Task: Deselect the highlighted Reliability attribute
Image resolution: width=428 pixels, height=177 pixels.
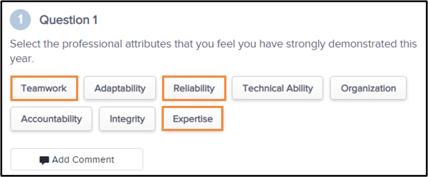Action: (194, 88)
